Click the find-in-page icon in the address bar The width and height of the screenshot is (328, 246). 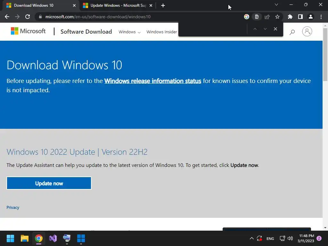(257, 17)
